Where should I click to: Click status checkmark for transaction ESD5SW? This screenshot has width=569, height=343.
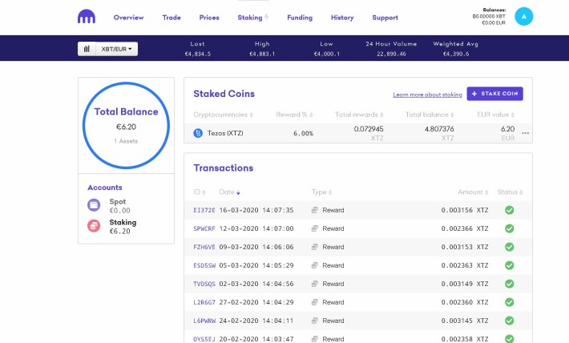(510, 266)
